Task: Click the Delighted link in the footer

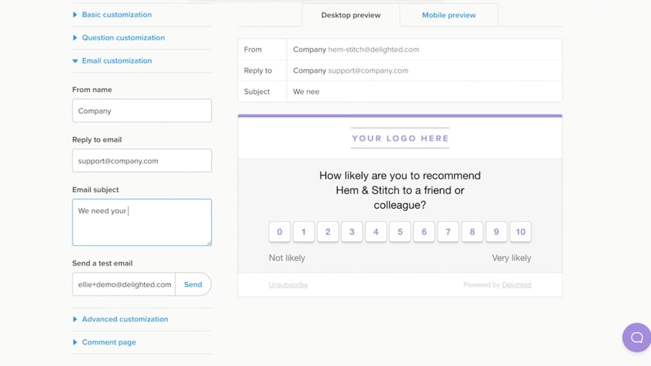Action: point(516,285)
